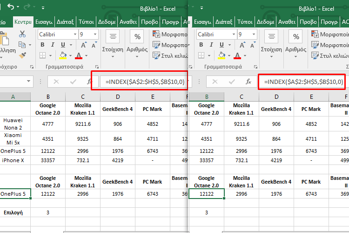349x233 pixels.
Task: Open Calibri font name dropdown, right window
Action: pyautogui.click(x=234, y=34)
